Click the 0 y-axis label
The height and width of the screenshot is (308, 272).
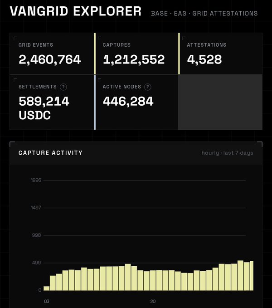point(40,290)
